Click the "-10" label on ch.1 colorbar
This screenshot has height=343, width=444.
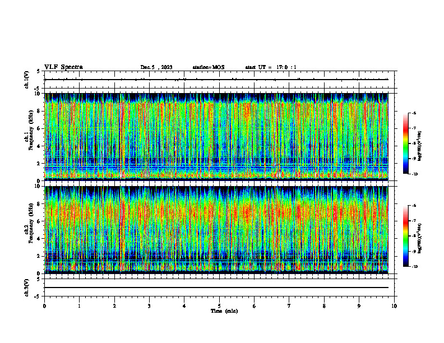coord(414,174)
